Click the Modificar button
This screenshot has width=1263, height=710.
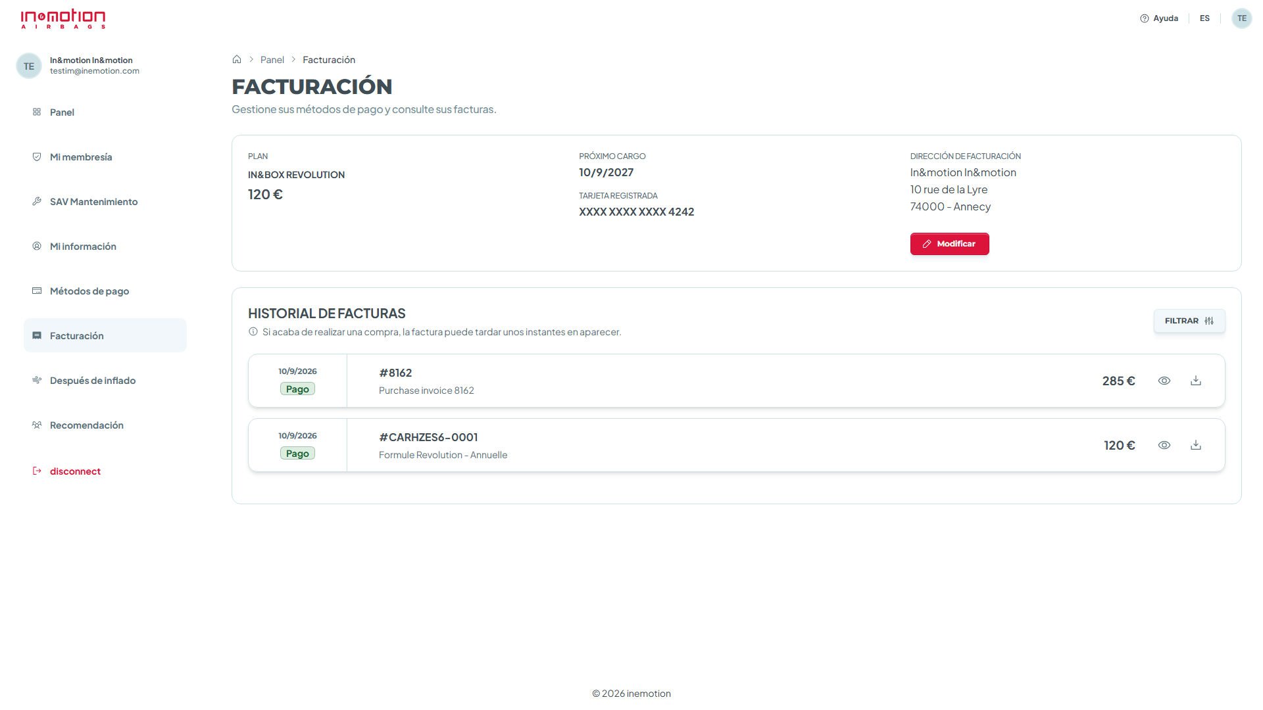(949, 244)
